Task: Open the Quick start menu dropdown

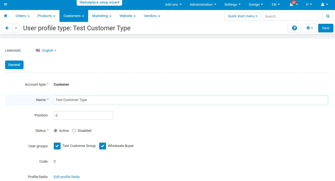Action: coord(242,16)
